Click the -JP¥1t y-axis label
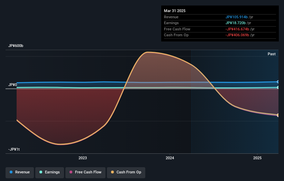The width and height of the screenshot is (284, 181). (x=14, y=149)
